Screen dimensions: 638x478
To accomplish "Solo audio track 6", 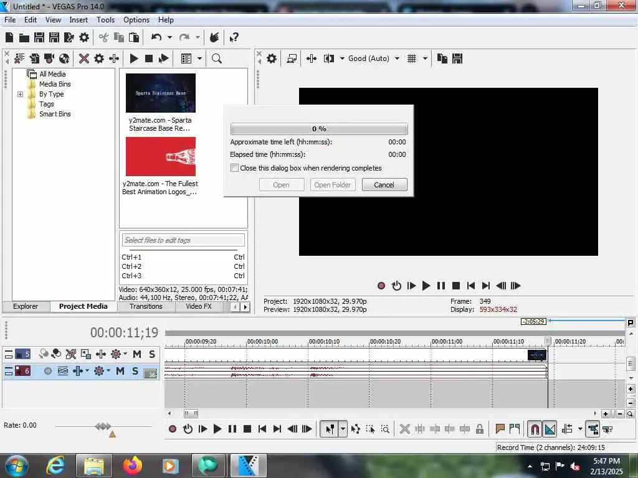I will tap(135, 371).
